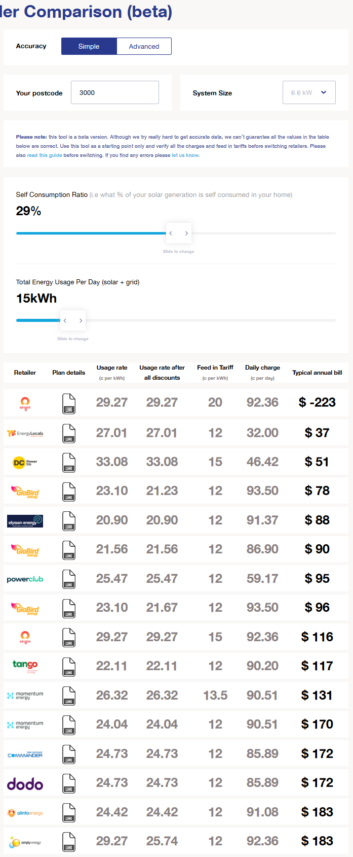The width and height of the screenshot is (353, 857).
Task: Click the 'Daily charge' column header
Action: (262, 372)
